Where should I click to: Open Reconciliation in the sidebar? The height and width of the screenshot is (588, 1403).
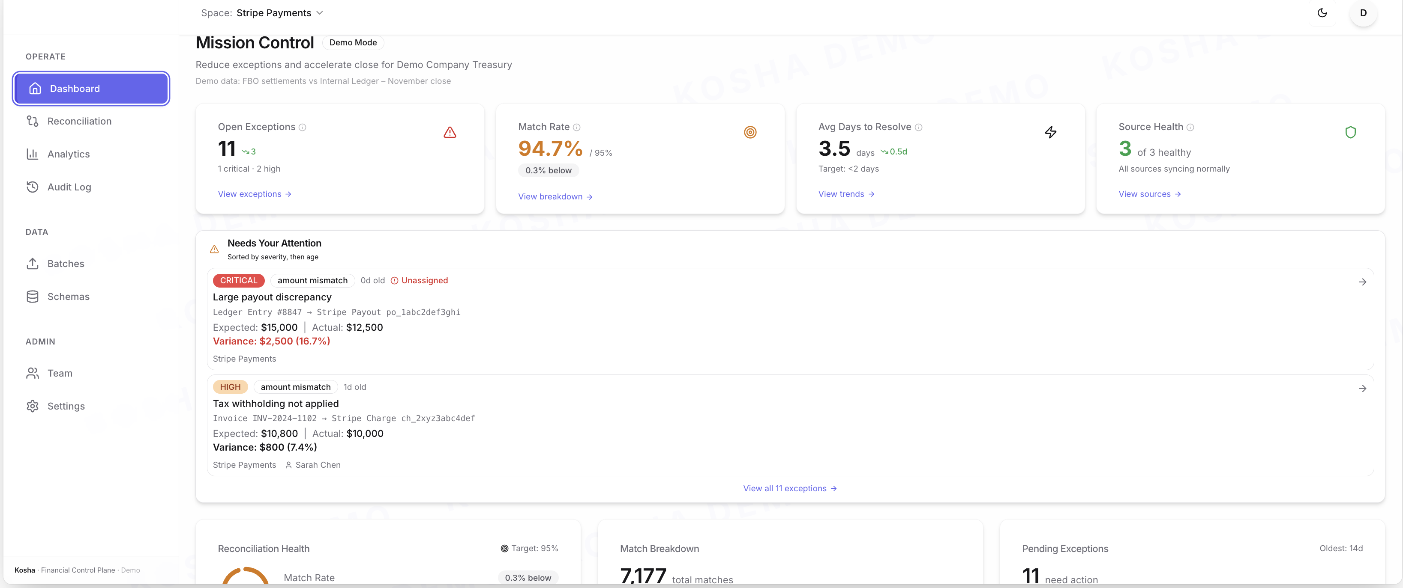tap(79, 121)
